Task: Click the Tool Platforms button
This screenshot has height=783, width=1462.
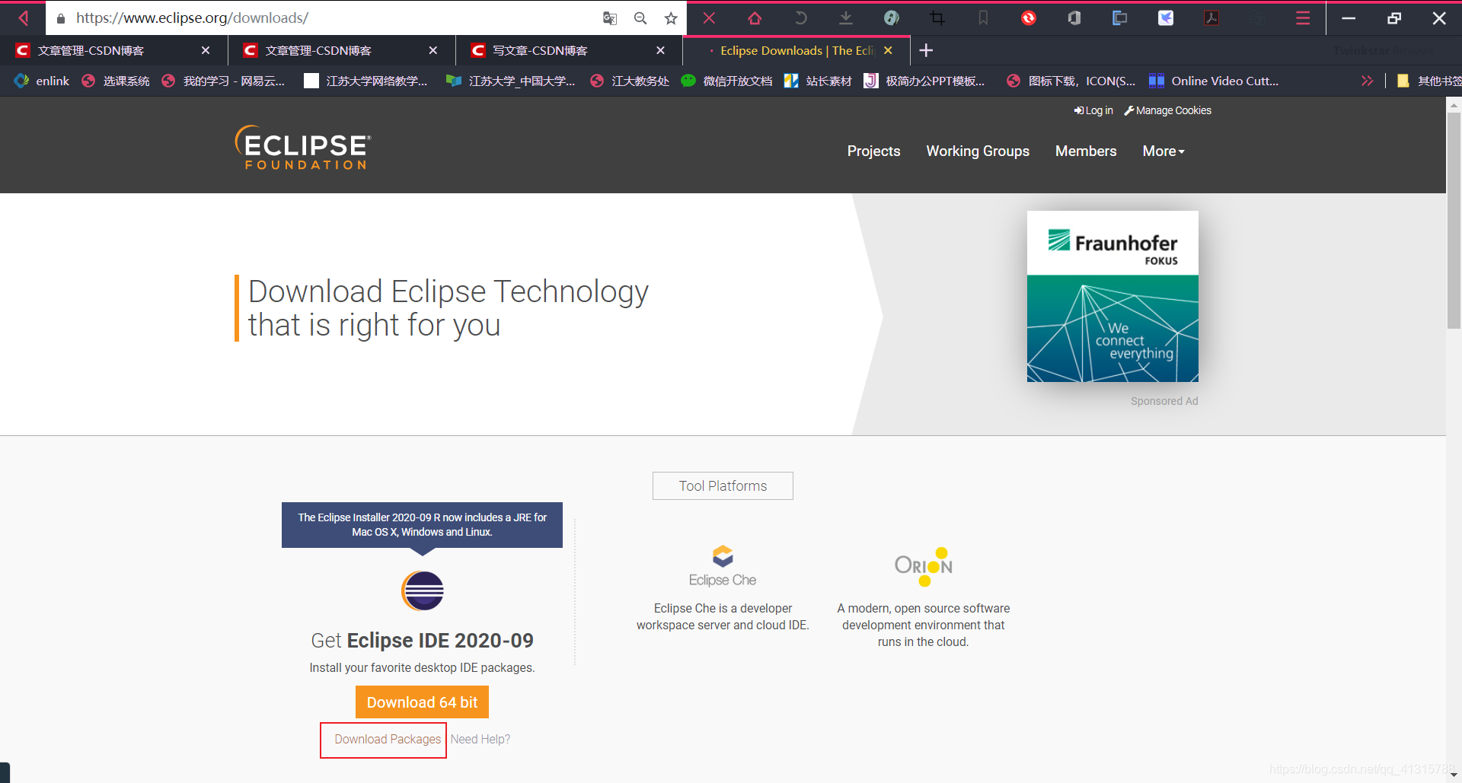Action: click(723, 485)
